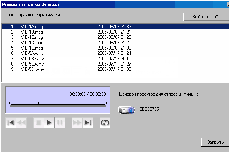This screenshot has height=152, width=229.
Task: Click the date 2005/08/07 21:25
Action: click(x=114, y=43)
